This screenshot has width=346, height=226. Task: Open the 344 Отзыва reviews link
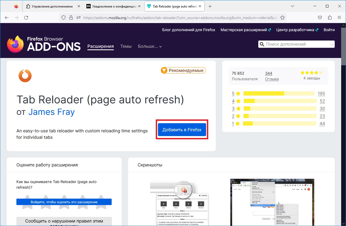(272, 76)
